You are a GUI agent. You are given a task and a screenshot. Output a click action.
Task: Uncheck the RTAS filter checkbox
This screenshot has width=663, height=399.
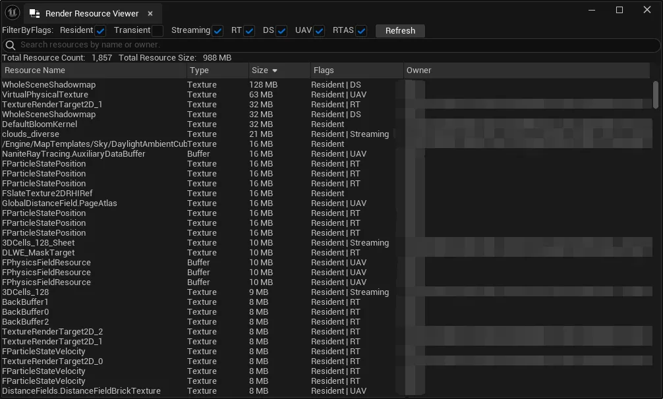pos(361,31)
